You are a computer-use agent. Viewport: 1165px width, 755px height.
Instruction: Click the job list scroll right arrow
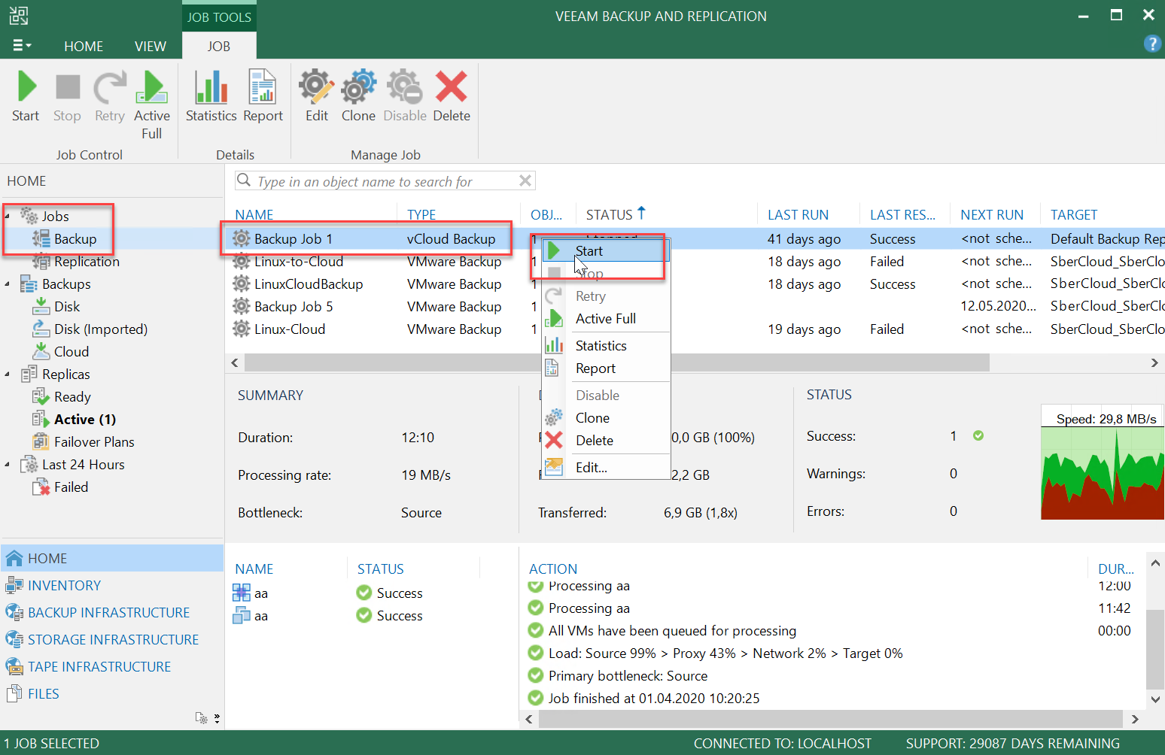point(1154,363)
